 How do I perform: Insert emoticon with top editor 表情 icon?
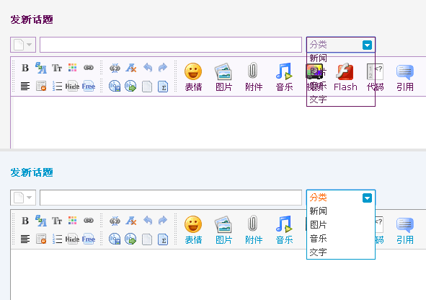tap(193, 77)
